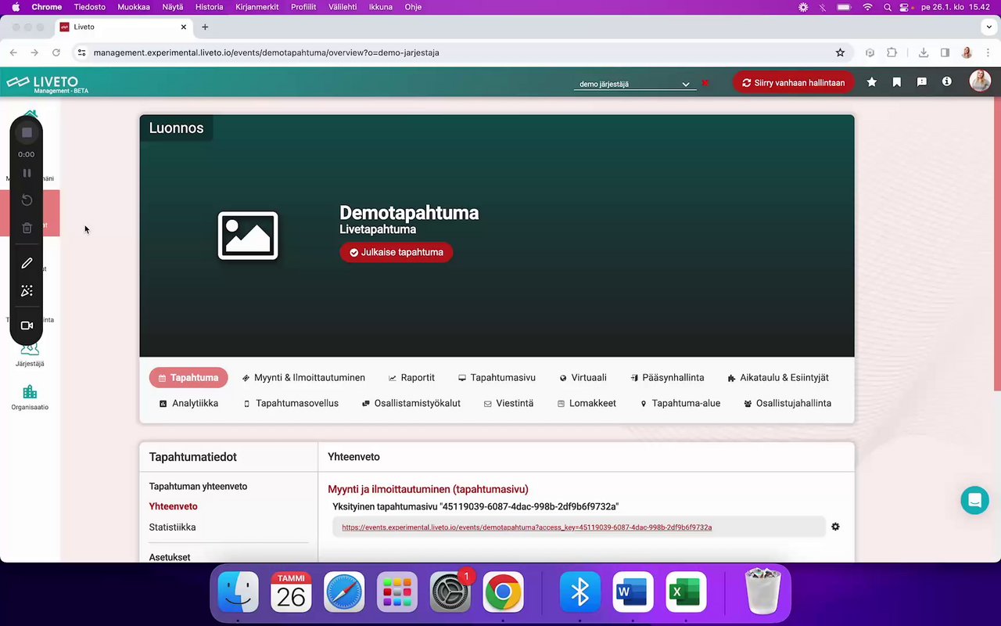Go to the Virtuaali tab
Viewport: 1001px width, 626px height.
point(583,377)
